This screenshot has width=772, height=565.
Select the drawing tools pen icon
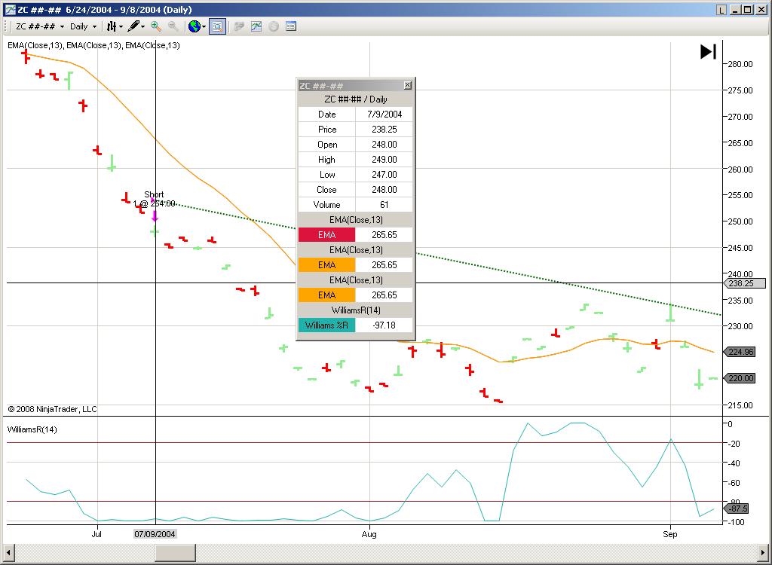pos(133,26)
